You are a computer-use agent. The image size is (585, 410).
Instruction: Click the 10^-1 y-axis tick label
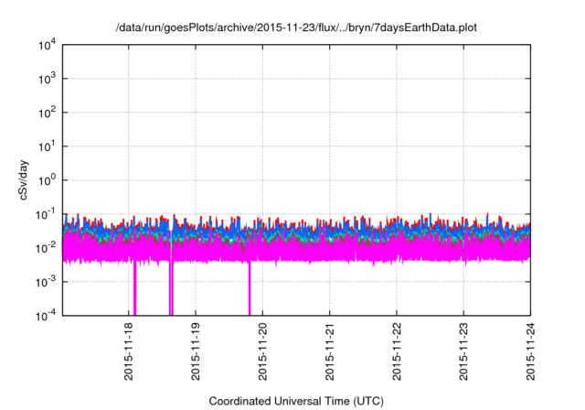[47, 214]
